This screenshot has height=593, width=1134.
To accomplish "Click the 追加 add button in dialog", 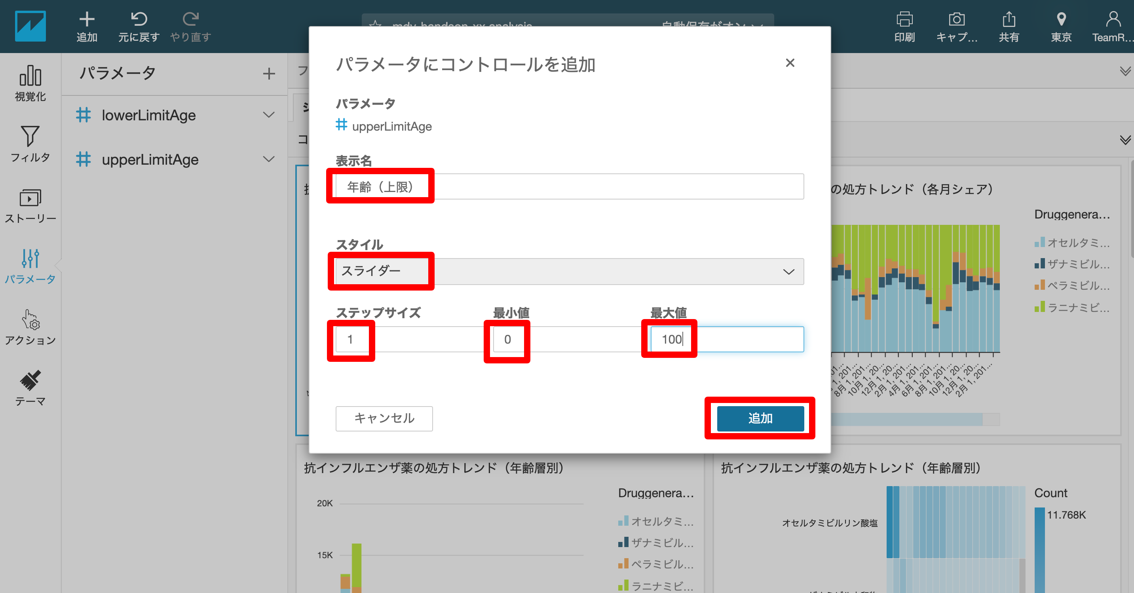I will coord(760,418).
